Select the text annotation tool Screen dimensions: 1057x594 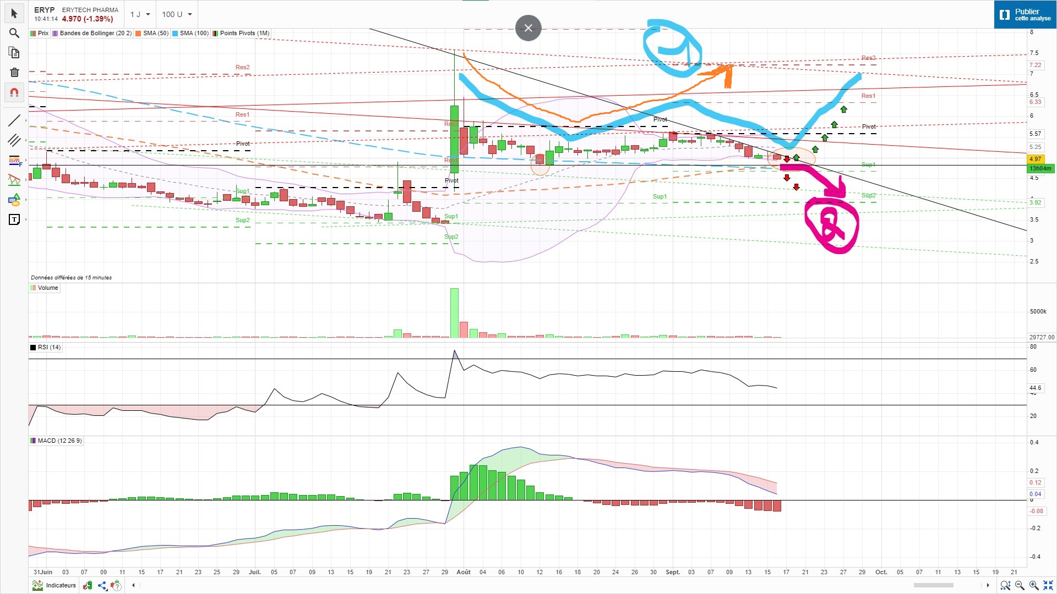(14, 219)
